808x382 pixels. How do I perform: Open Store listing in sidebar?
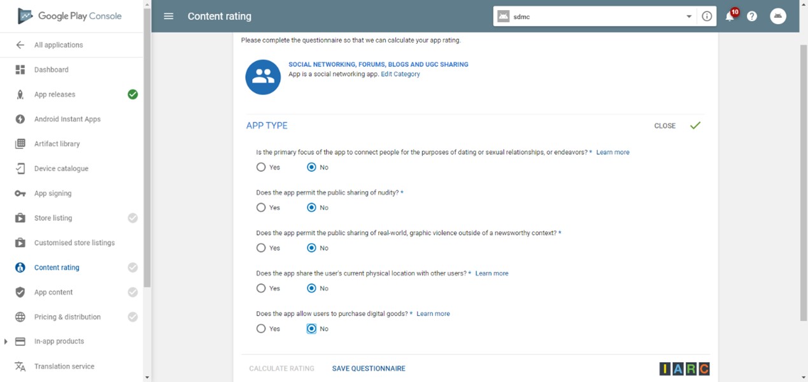tap(53, 218)
